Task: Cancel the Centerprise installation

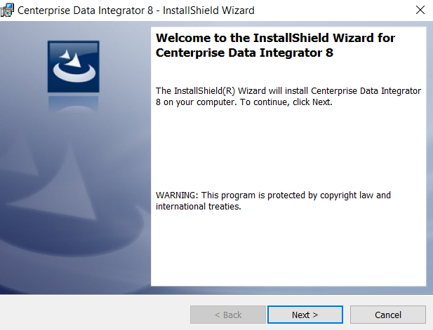Action: [x=387, y=315]
